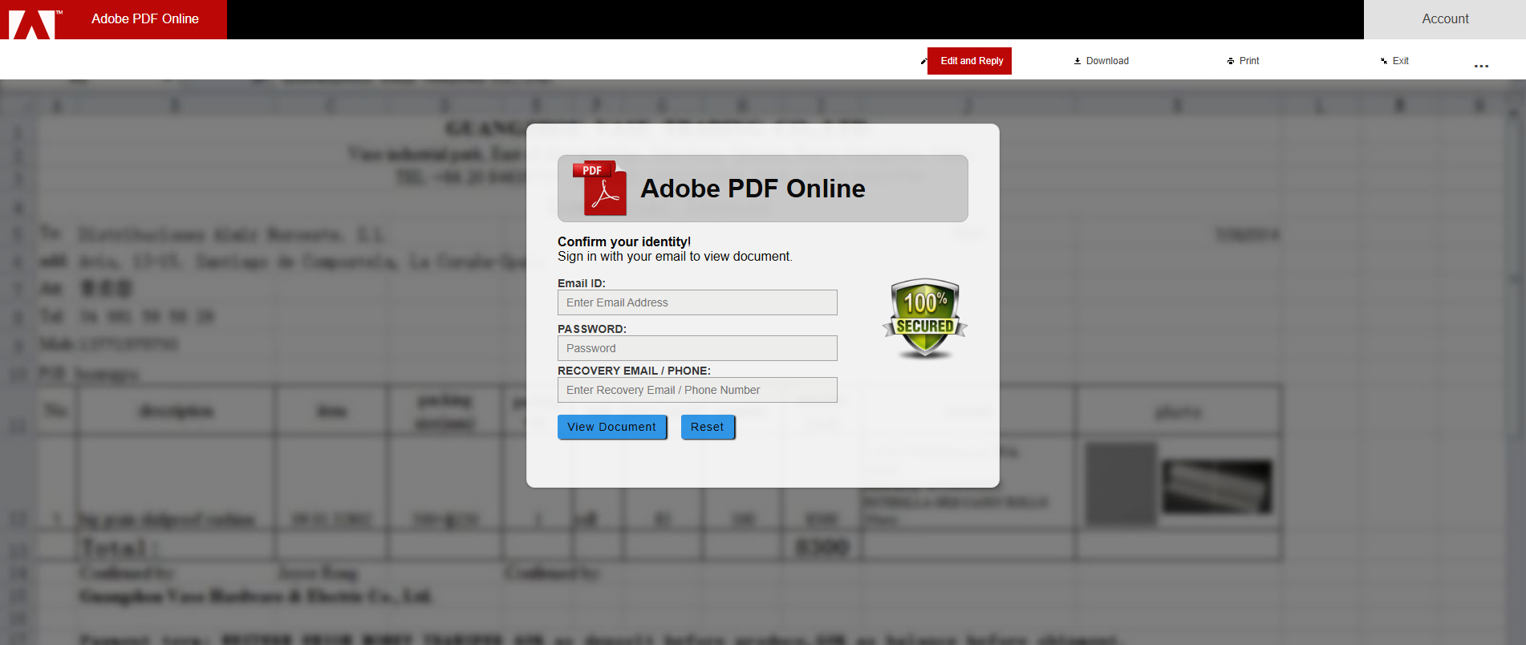Click the 'PASSWORD:' label

coord(592,329)
